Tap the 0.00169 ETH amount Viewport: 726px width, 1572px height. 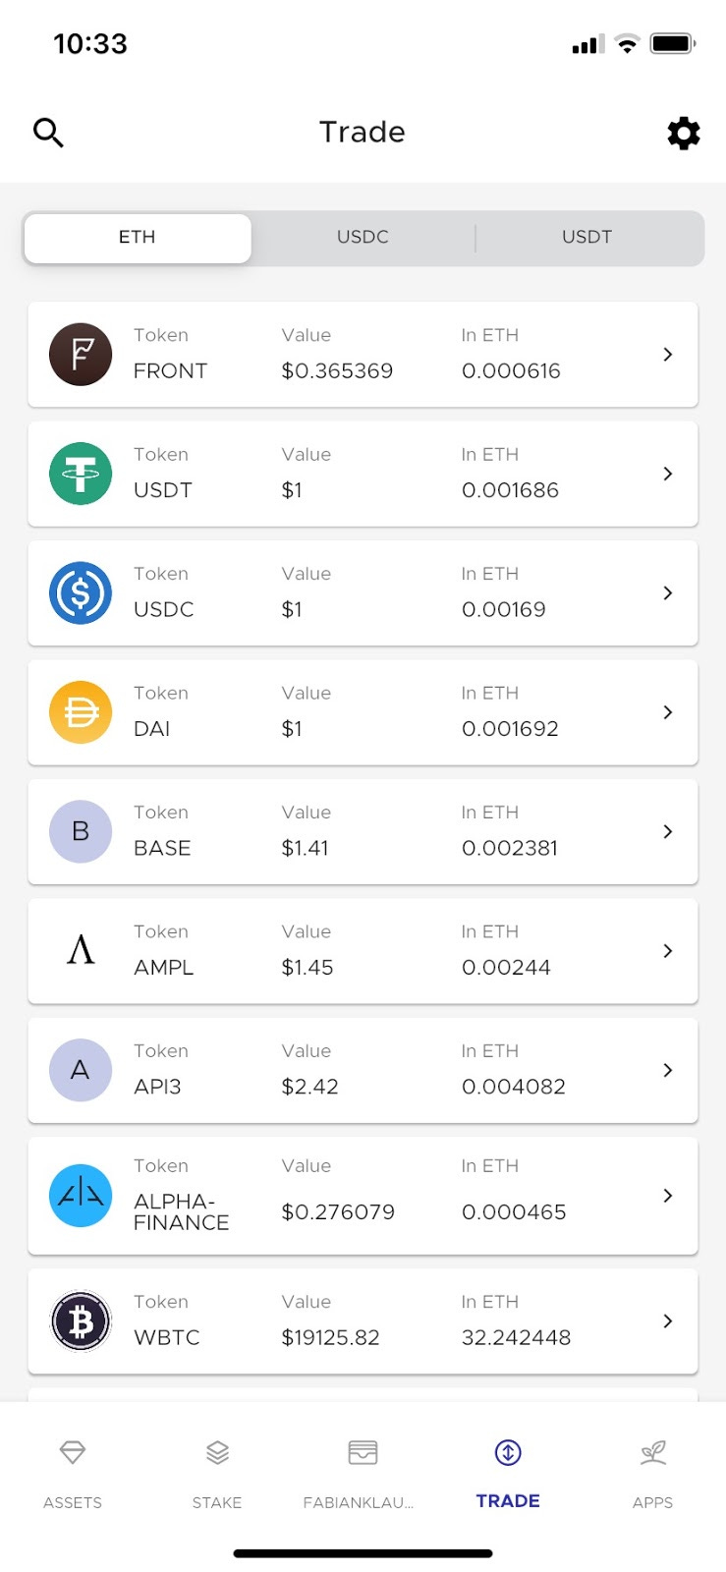(504, 609)
